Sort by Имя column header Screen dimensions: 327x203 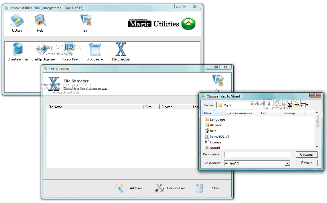click(x=214, y=113)
